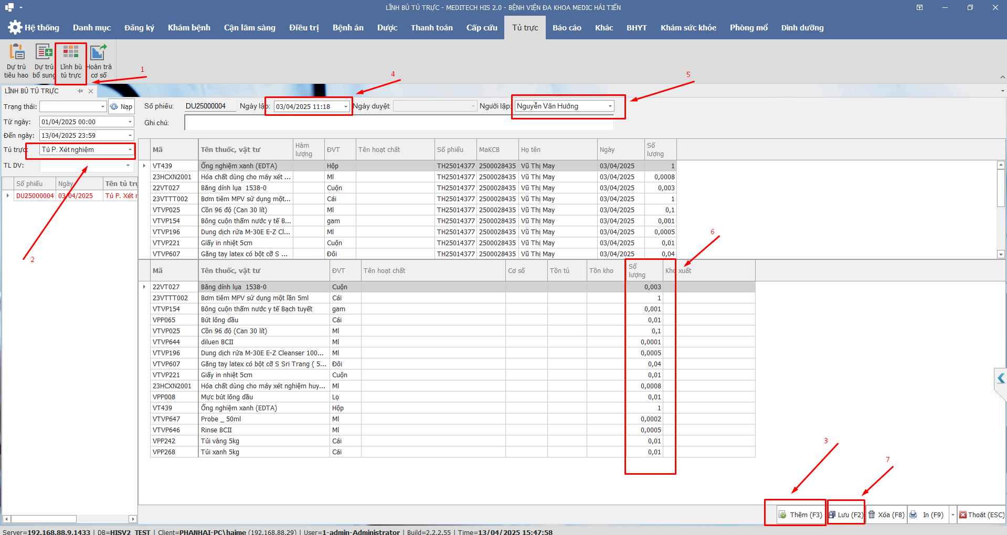Click the Thêm (F3) button
Viewport: 1007px width, 535px height.
pyautogui.click(x=800, y=515)
